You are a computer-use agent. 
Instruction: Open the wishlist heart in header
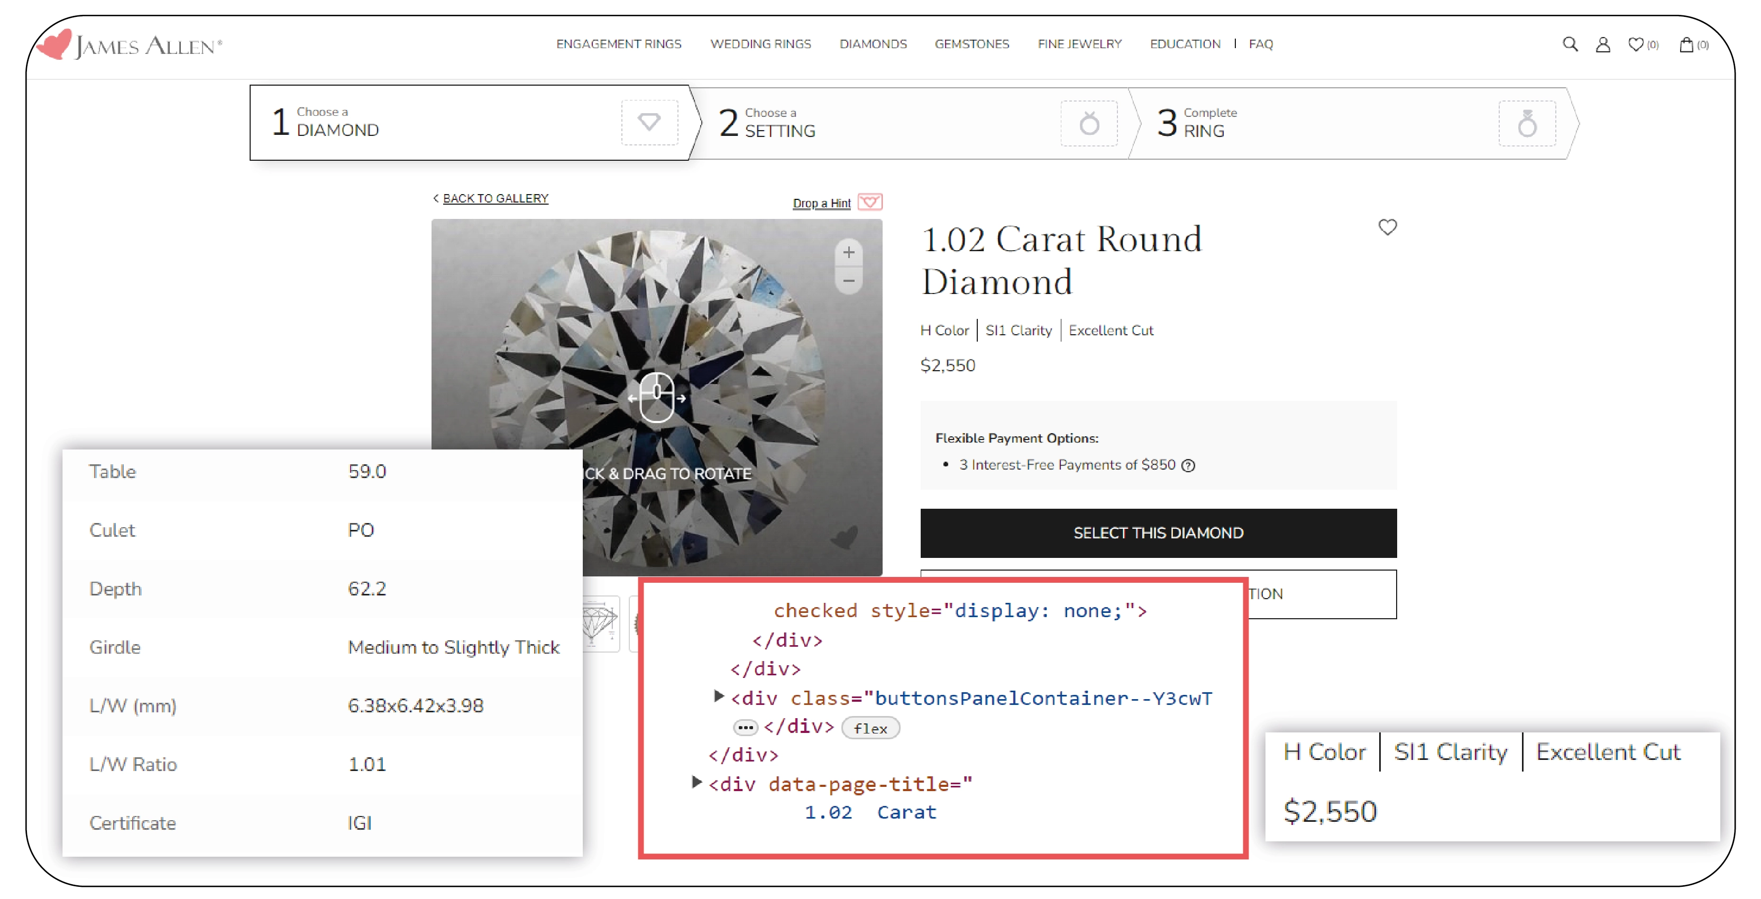click(x=1636, y=44)
